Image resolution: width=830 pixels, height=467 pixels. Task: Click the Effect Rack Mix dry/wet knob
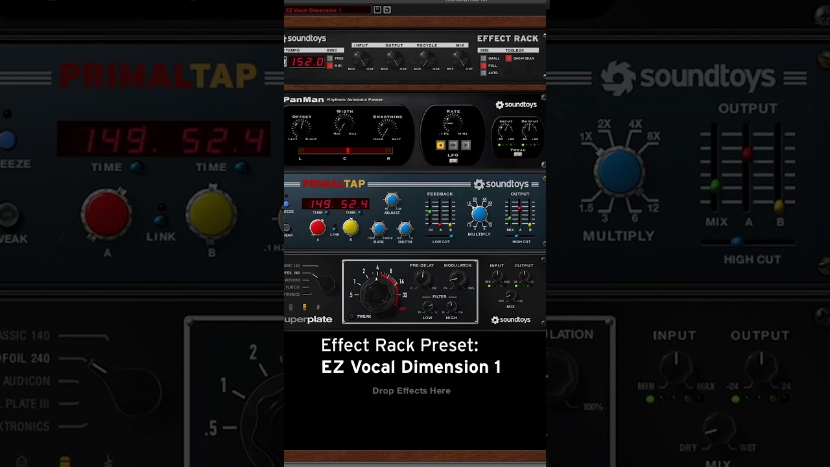pyautogui.click(x=460, y=58)
